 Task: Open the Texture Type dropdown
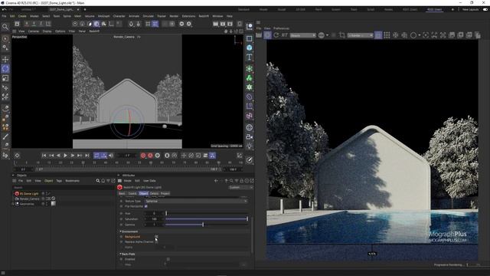pos(196,201)
